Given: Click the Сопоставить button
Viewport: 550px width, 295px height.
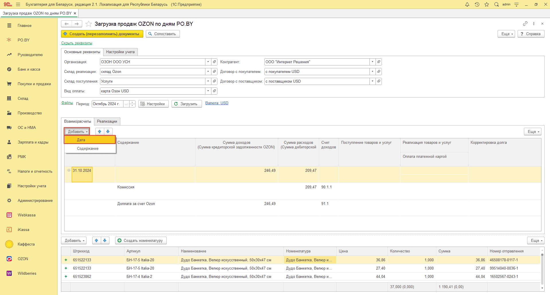Looking at the screenshot, I should click(x=163, y=34).
